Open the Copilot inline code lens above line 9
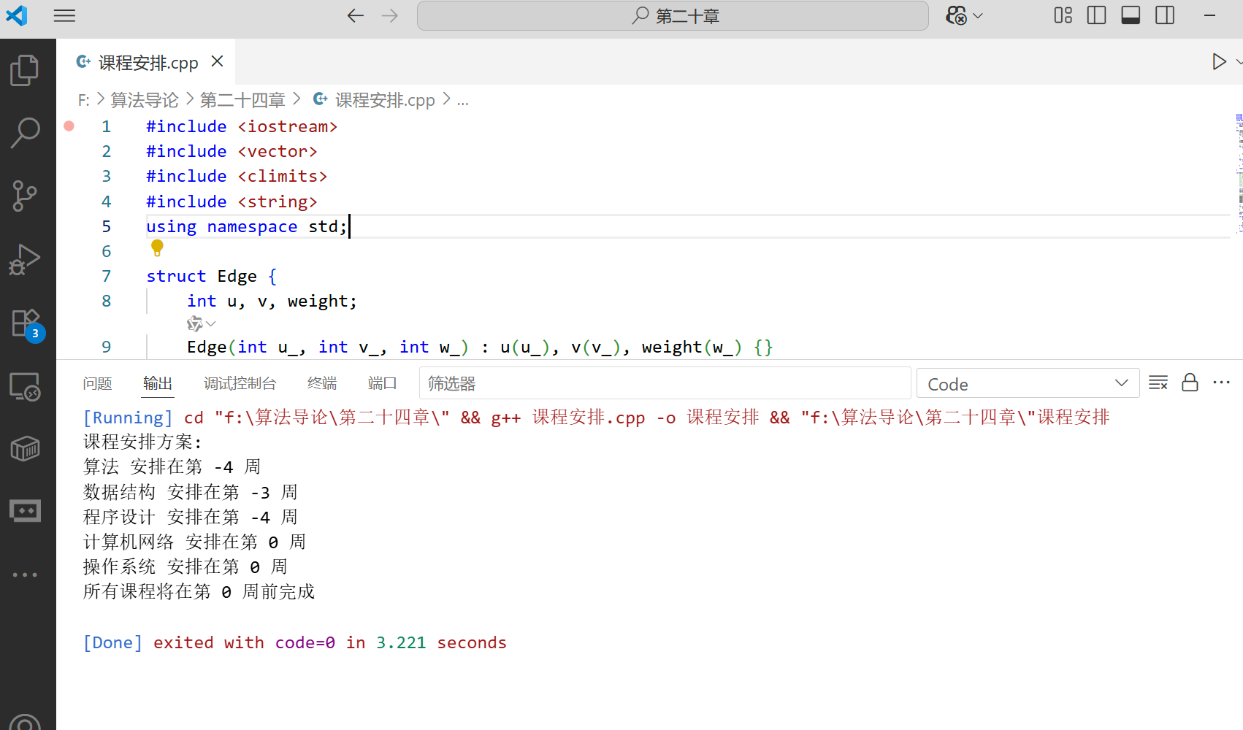 click(201, 323)
